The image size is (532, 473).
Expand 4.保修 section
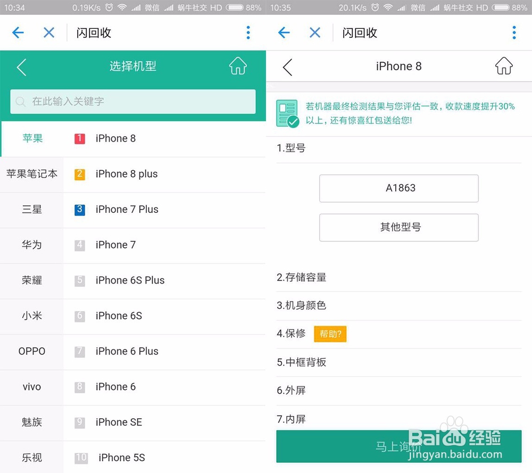click(398, 334)
